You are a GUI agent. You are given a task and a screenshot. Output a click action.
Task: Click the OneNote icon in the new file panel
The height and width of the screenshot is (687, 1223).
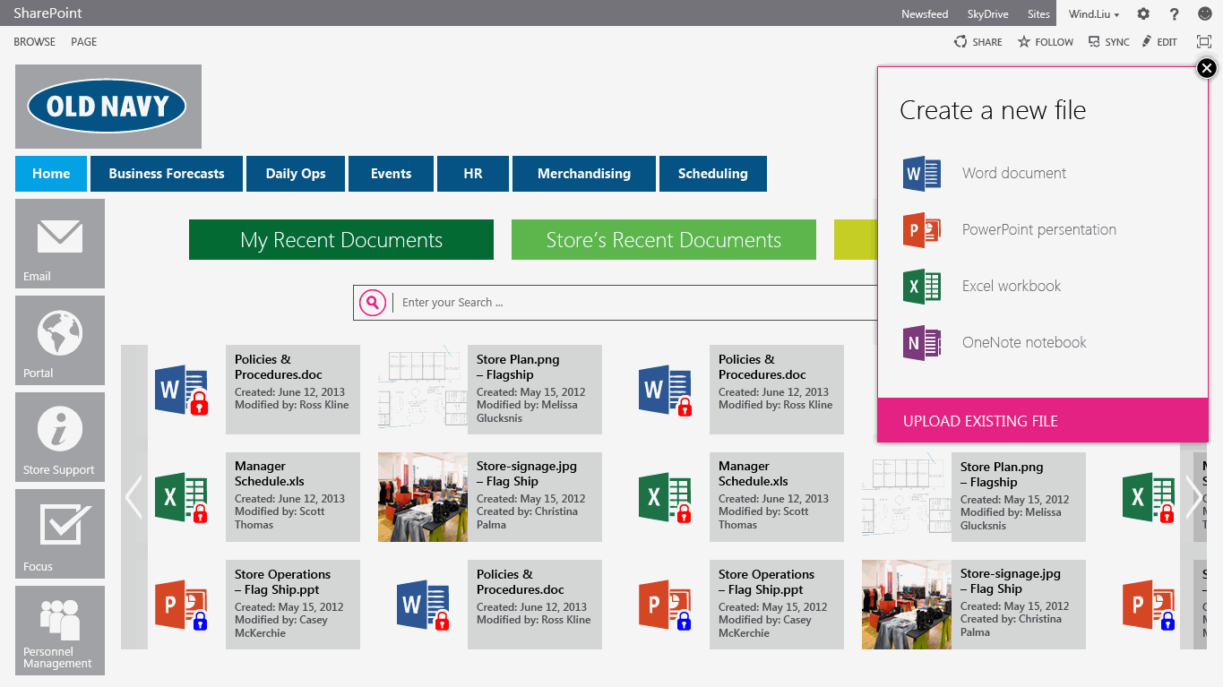[922, 342]
